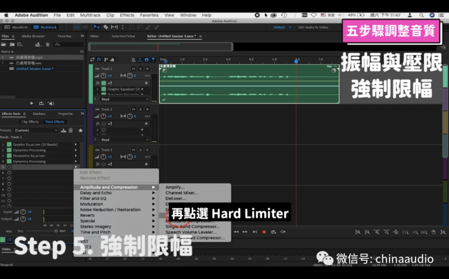The width and height of the screenshot is (449, 279).
Task: Click New File icon in Files panel
Action: [20, 44]
